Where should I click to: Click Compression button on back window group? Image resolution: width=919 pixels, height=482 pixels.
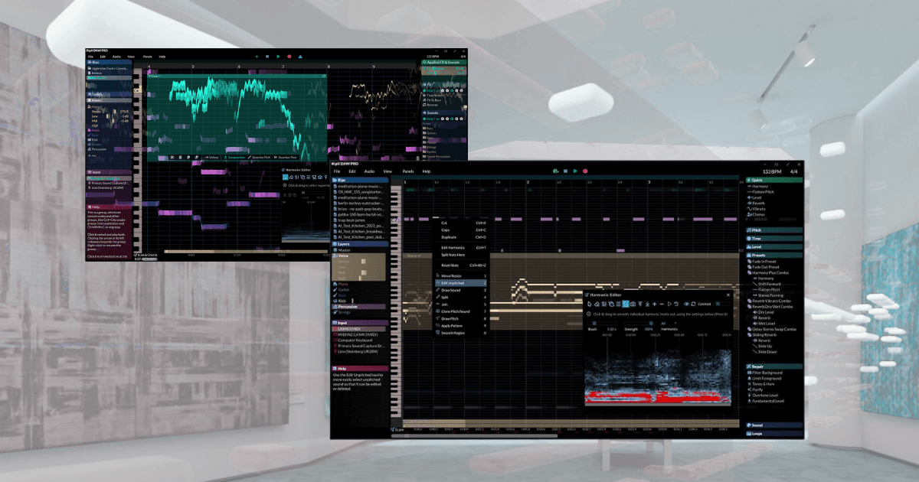[x=234, y=158]
